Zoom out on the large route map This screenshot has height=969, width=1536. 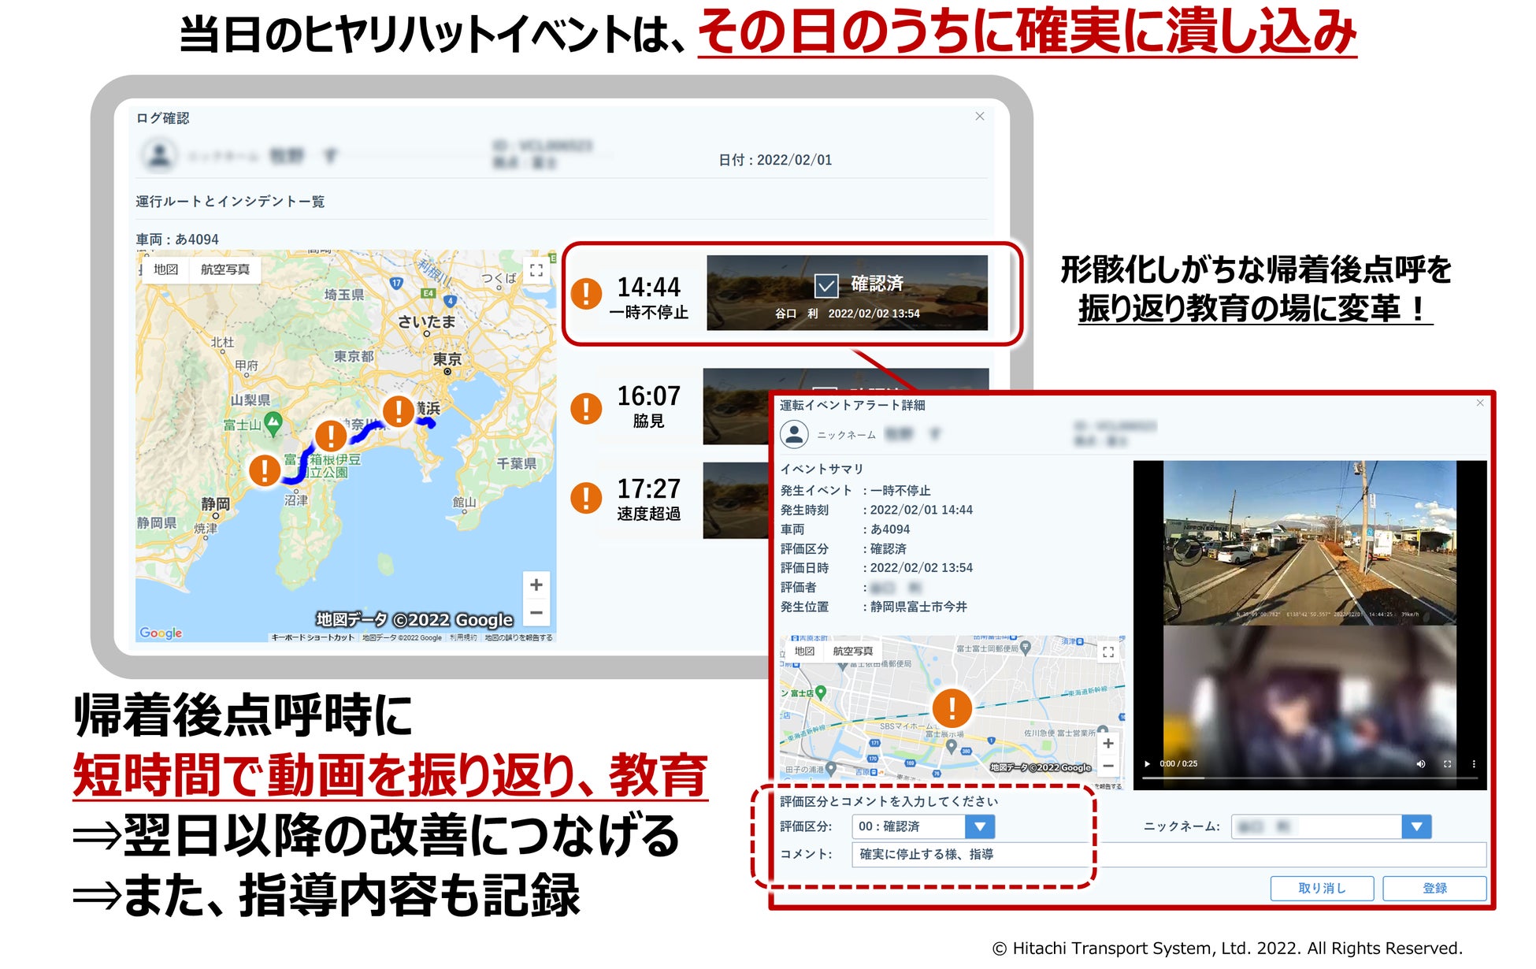coord(536,613)
